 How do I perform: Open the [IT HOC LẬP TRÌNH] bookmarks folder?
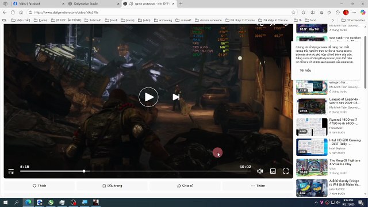[66, 20]
